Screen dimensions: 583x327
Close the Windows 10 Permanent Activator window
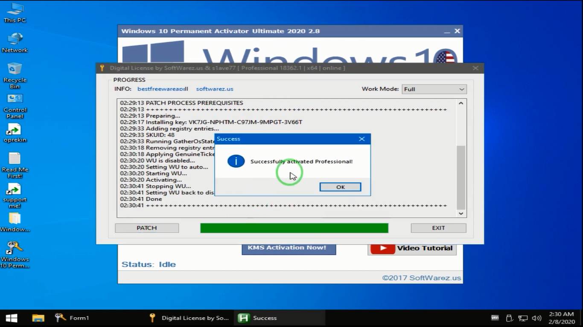(x=457, y=31)
